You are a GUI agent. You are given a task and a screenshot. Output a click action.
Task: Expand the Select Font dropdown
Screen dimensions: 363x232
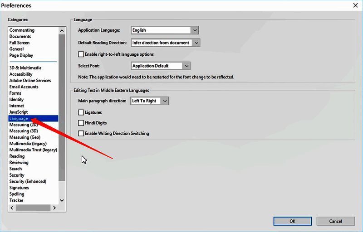pos(161,66)
